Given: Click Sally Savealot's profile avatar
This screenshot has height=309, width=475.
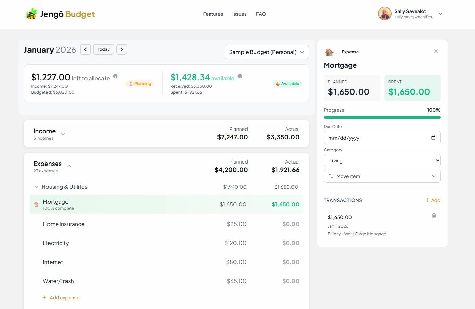Looking at the screenshot, I should [x=384, y=14].
